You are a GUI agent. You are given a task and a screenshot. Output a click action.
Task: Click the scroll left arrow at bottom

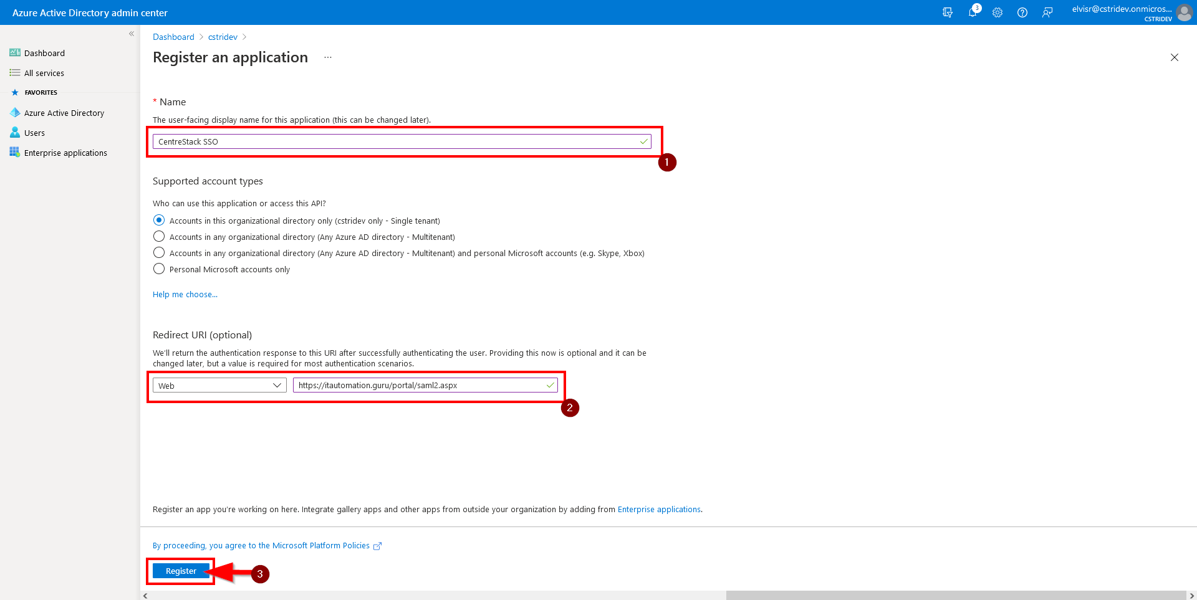145,596
